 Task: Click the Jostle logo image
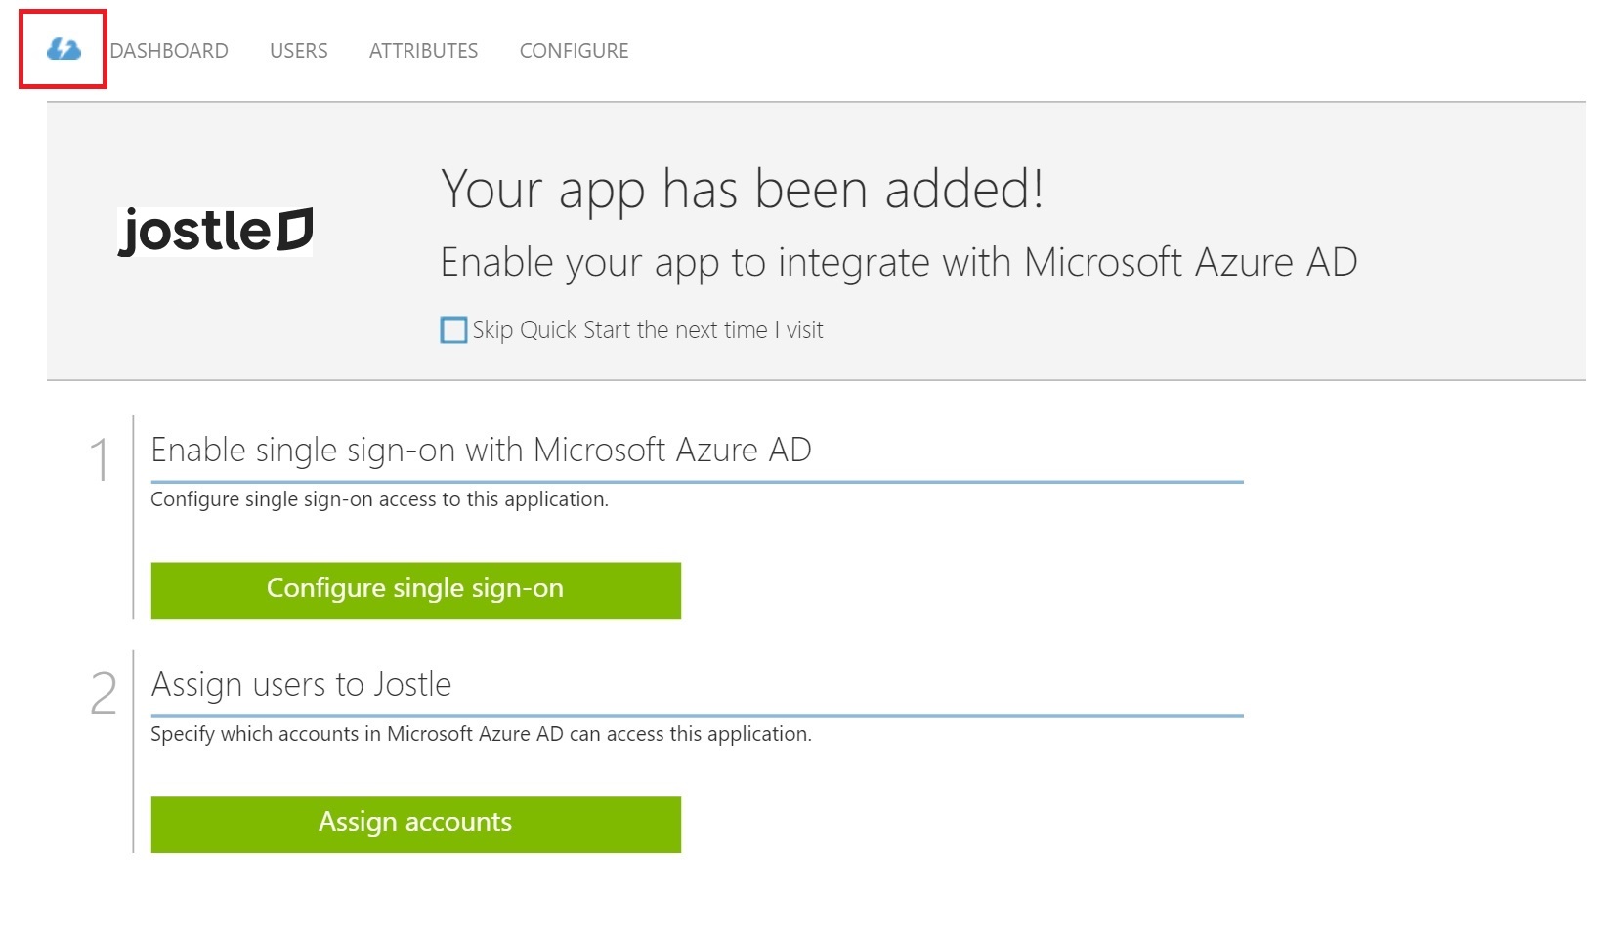(215, 232)
